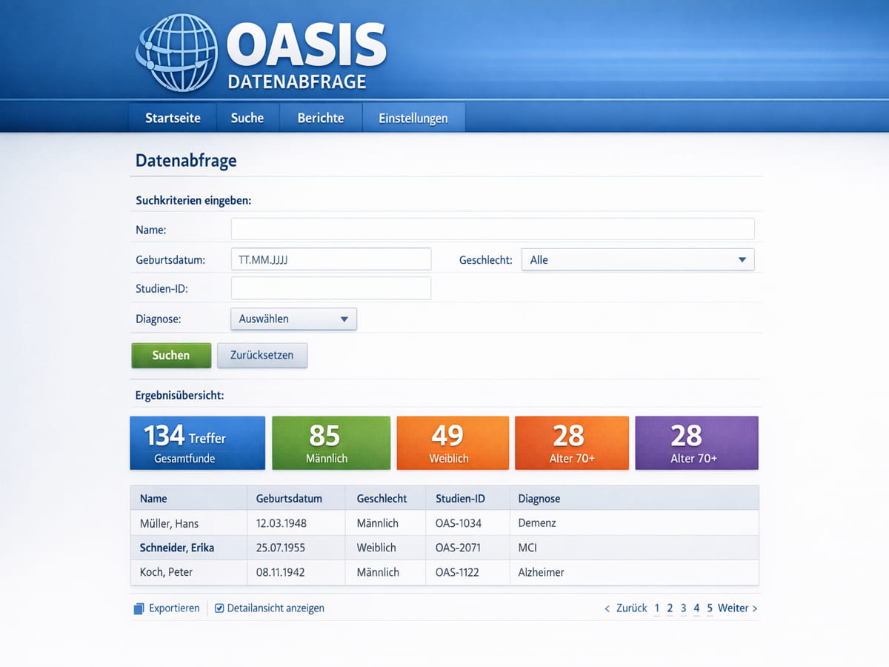Toggle the Detailansicht anzeigen checkbox
This screenshot has height=667, width=889.
(x=219, y=608)
